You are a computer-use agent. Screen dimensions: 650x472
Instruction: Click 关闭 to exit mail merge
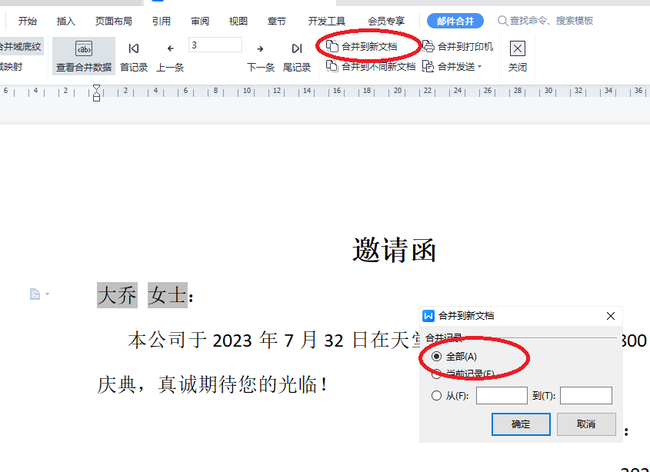518,57
